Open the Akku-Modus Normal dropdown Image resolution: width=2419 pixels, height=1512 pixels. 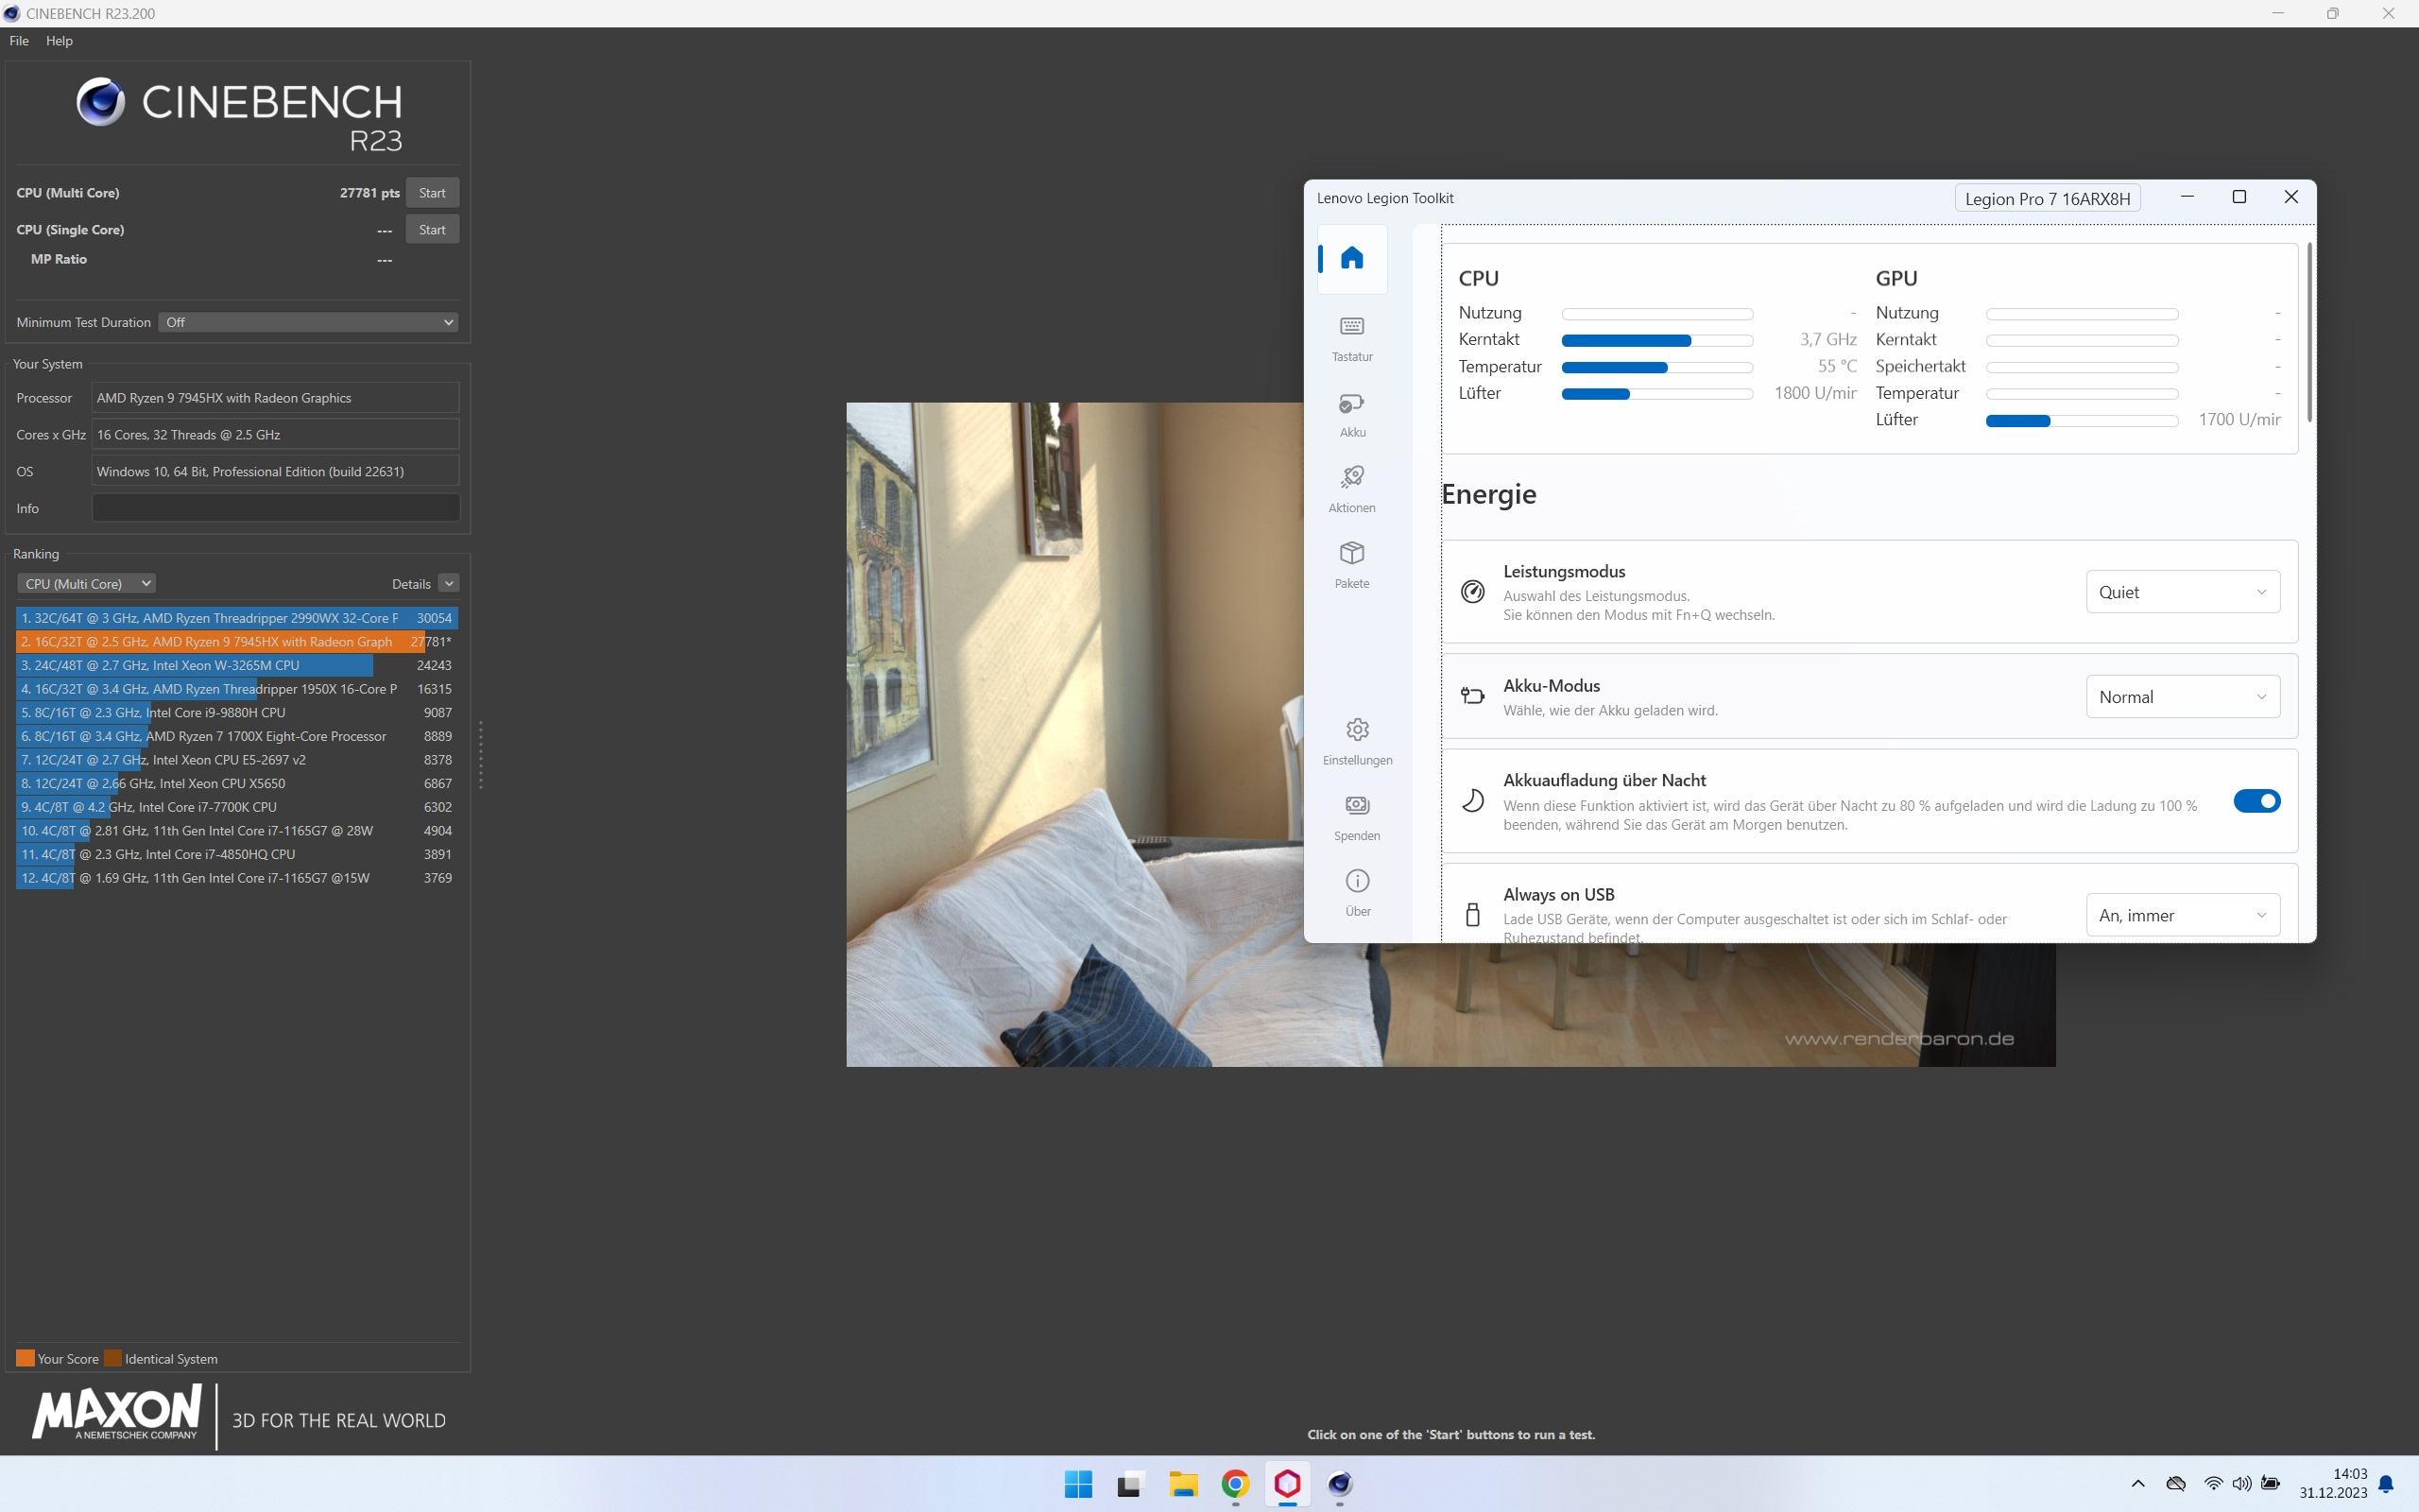[2182, 697]
